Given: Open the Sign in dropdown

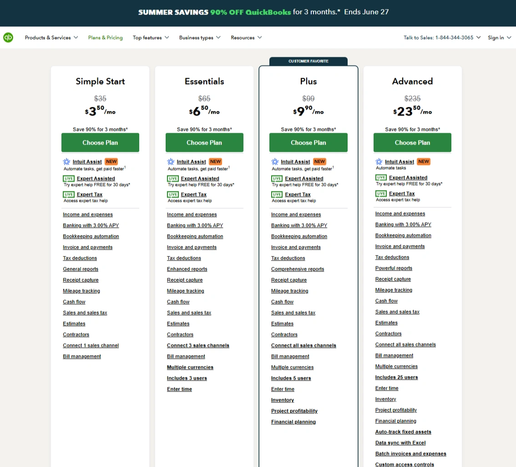Looking at the screenshot, I should [499, 37].
